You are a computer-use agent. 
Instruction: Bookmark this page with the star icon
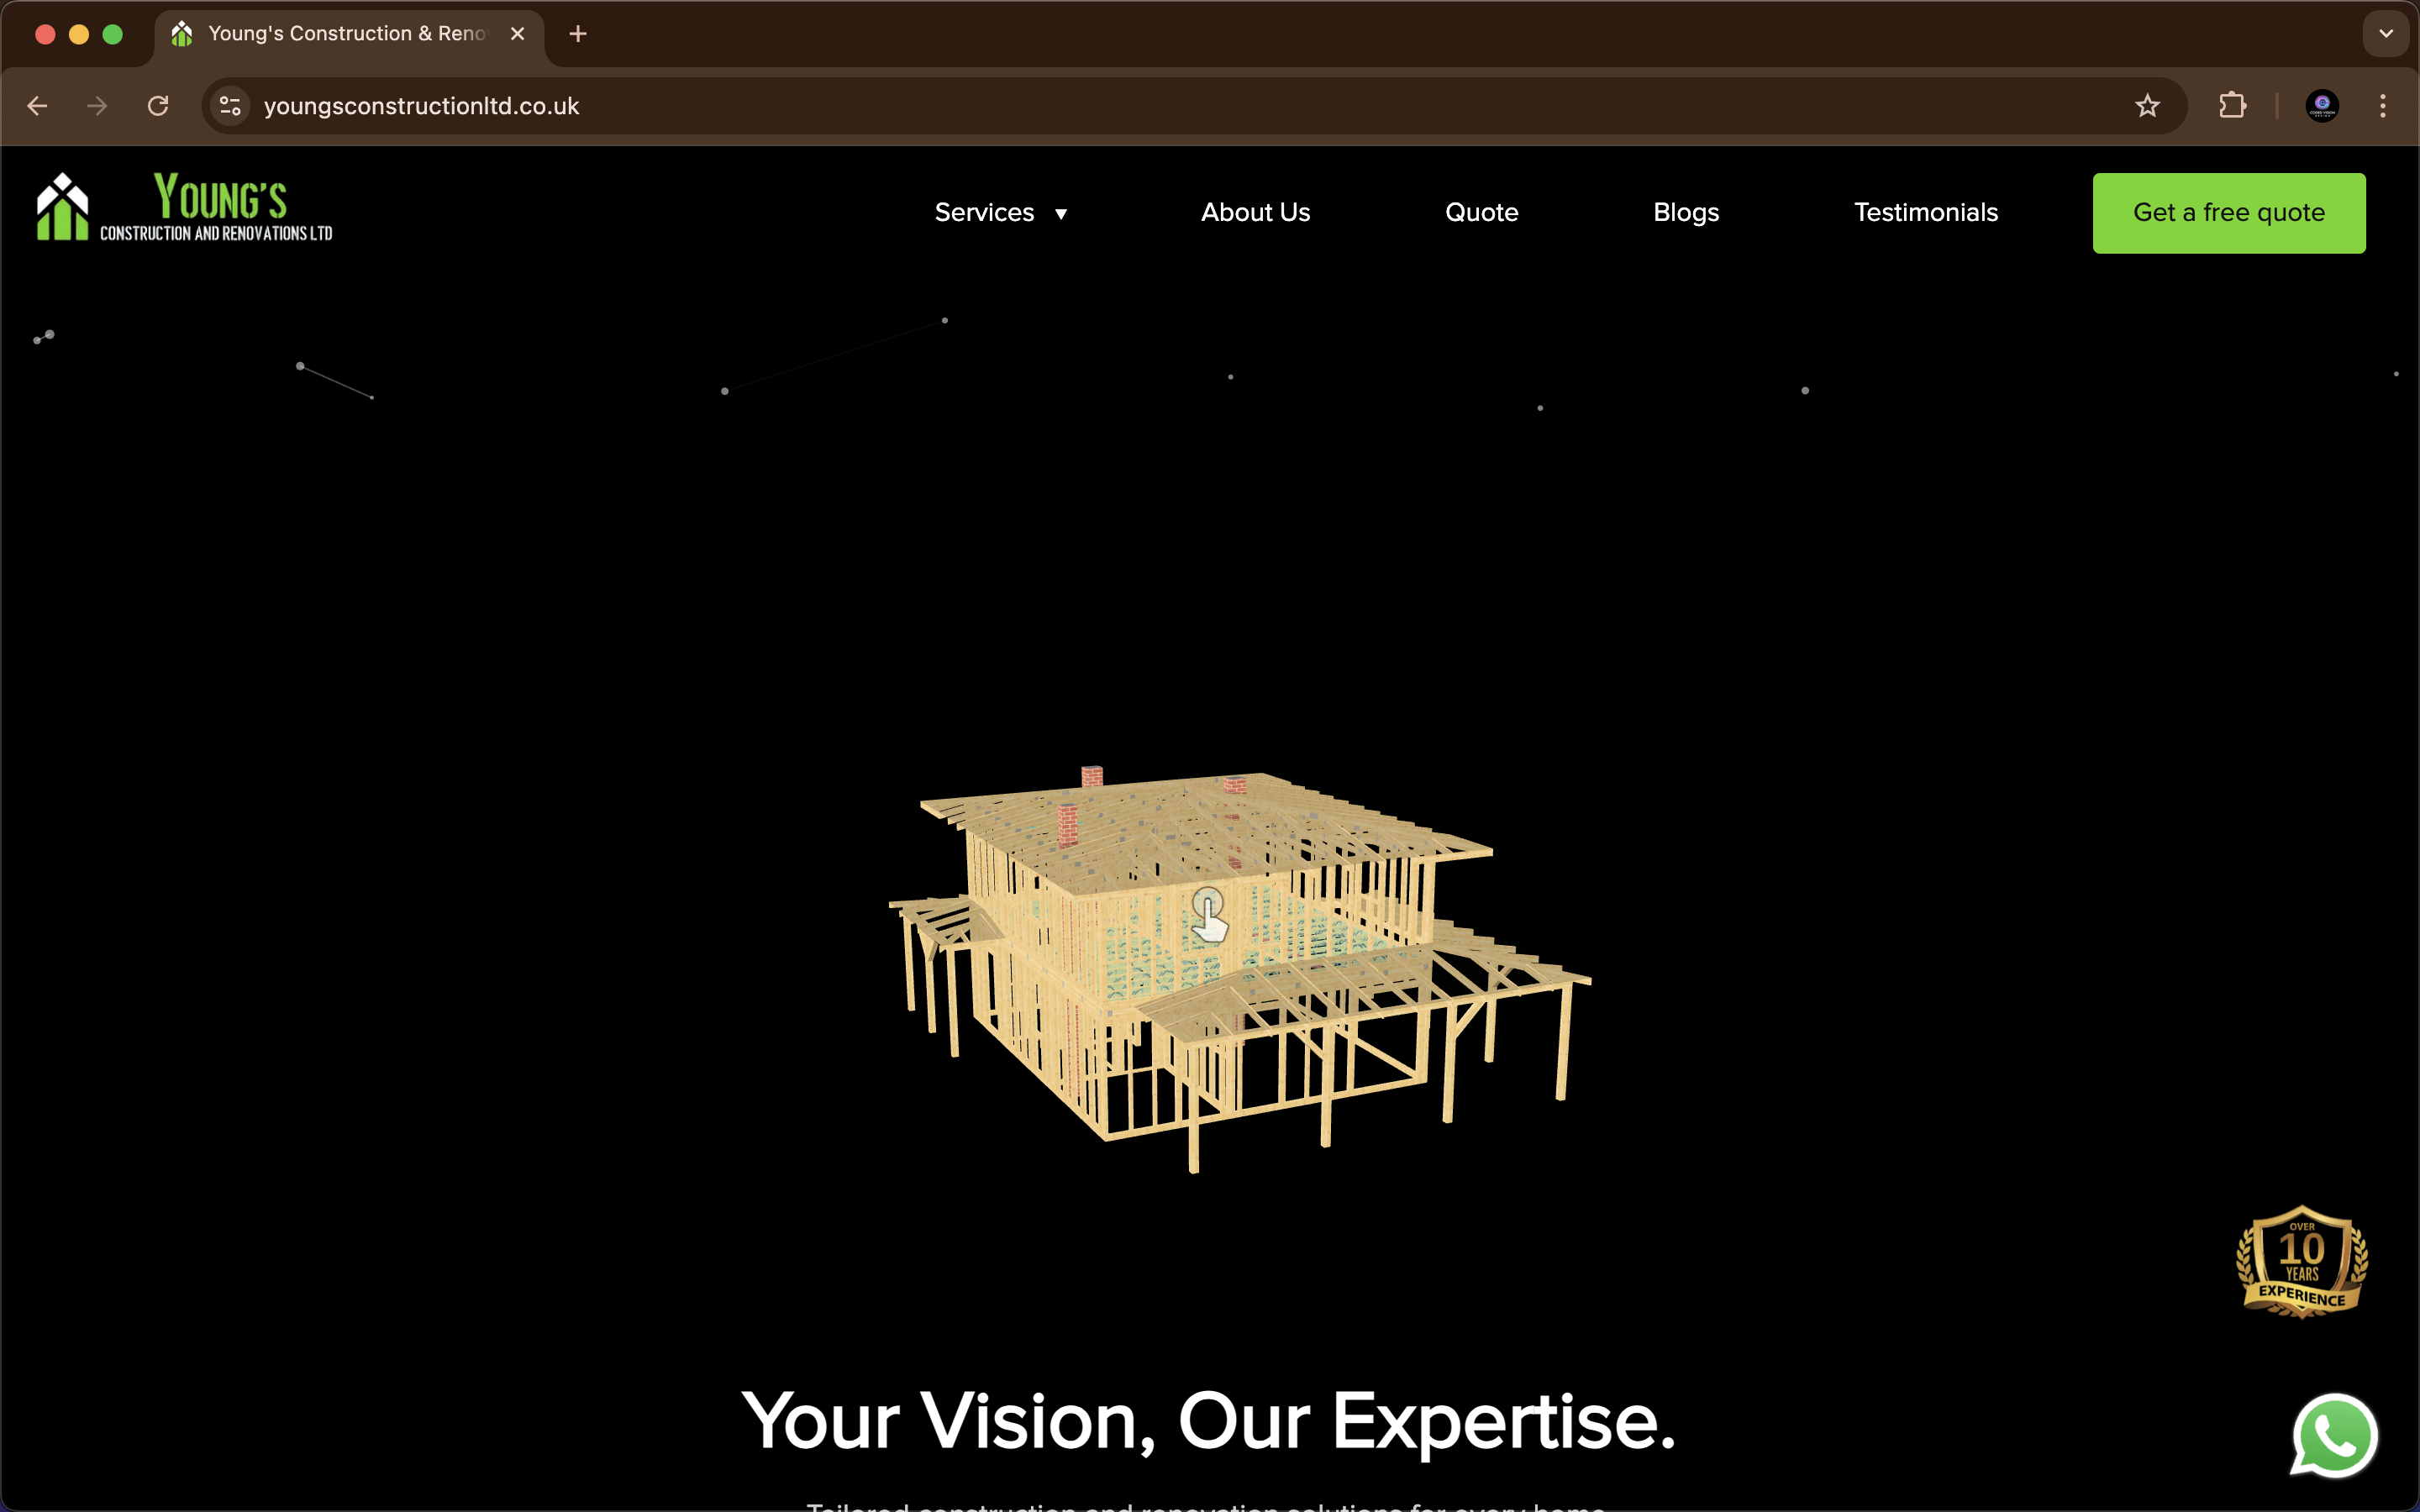pyautogui.click(x=2146, y=106)
